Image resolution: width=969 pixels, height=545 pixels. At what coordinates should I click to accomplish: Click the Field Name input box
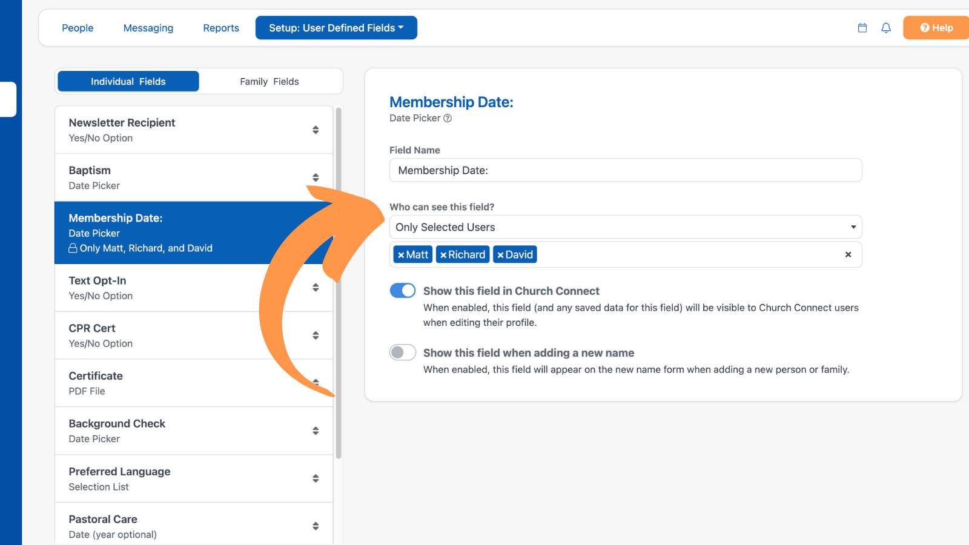[626, 170]
